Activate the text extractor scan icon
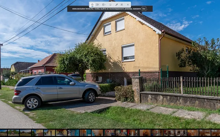The image size is (220, 137). [x=122, y=4]
